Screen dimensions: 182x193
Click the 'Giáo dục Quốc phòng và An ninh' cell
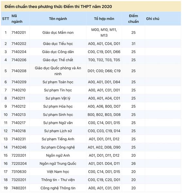[x=58, y=71]
